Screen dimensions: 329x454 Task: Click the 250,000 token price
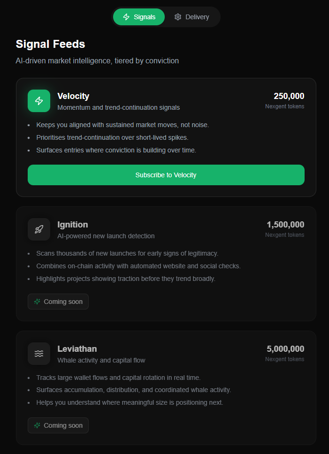[289, 96]
